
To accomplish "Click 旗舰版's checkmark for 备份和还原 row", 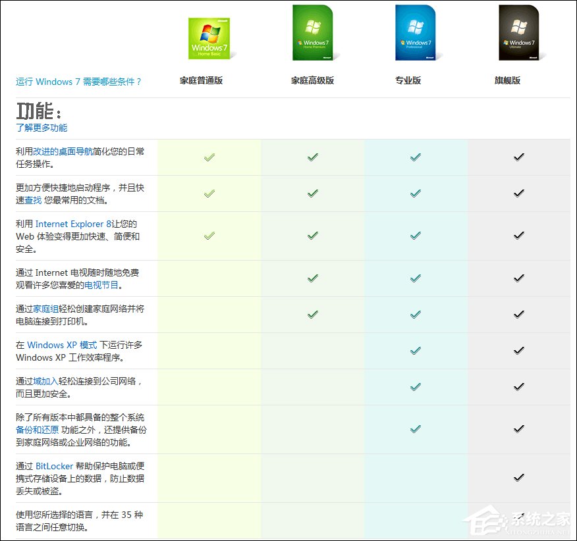I will click(x=518, y=428).
